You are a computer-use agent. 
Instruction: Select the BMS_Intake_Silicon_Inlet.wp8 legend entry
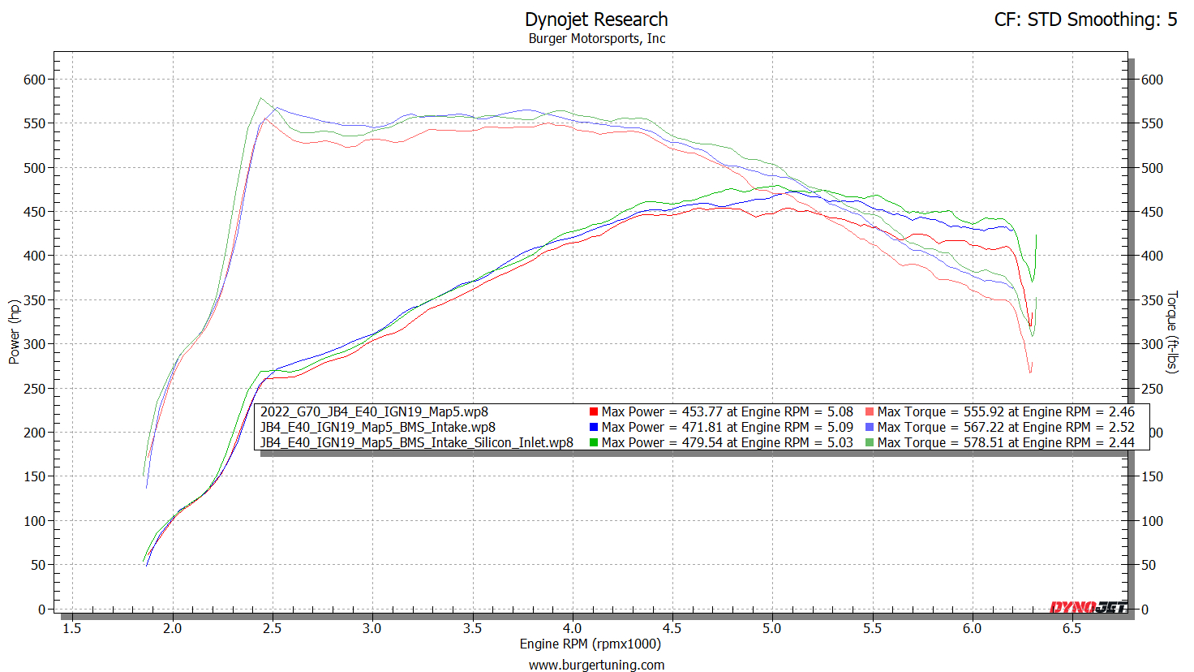click(416, 443)
